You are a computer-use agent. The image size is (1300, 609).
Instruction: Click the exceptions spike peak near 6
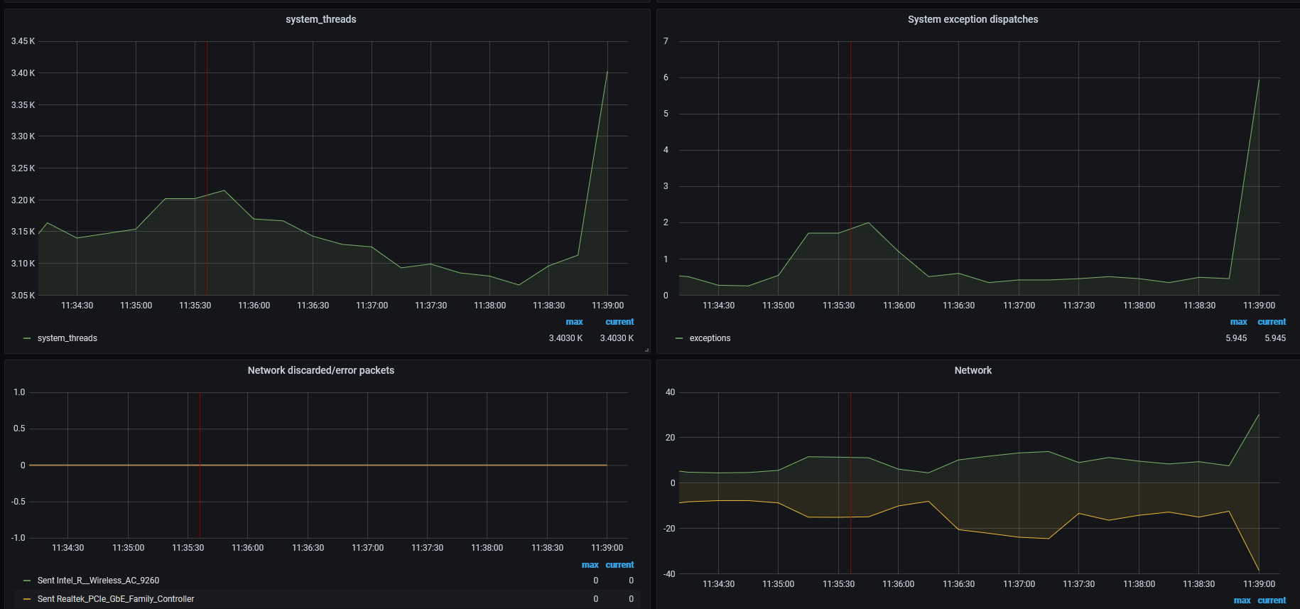(1259, 80)
